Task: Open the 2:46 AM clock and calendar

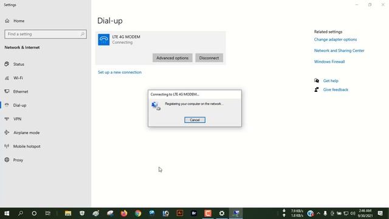Action: click(365, 214)
